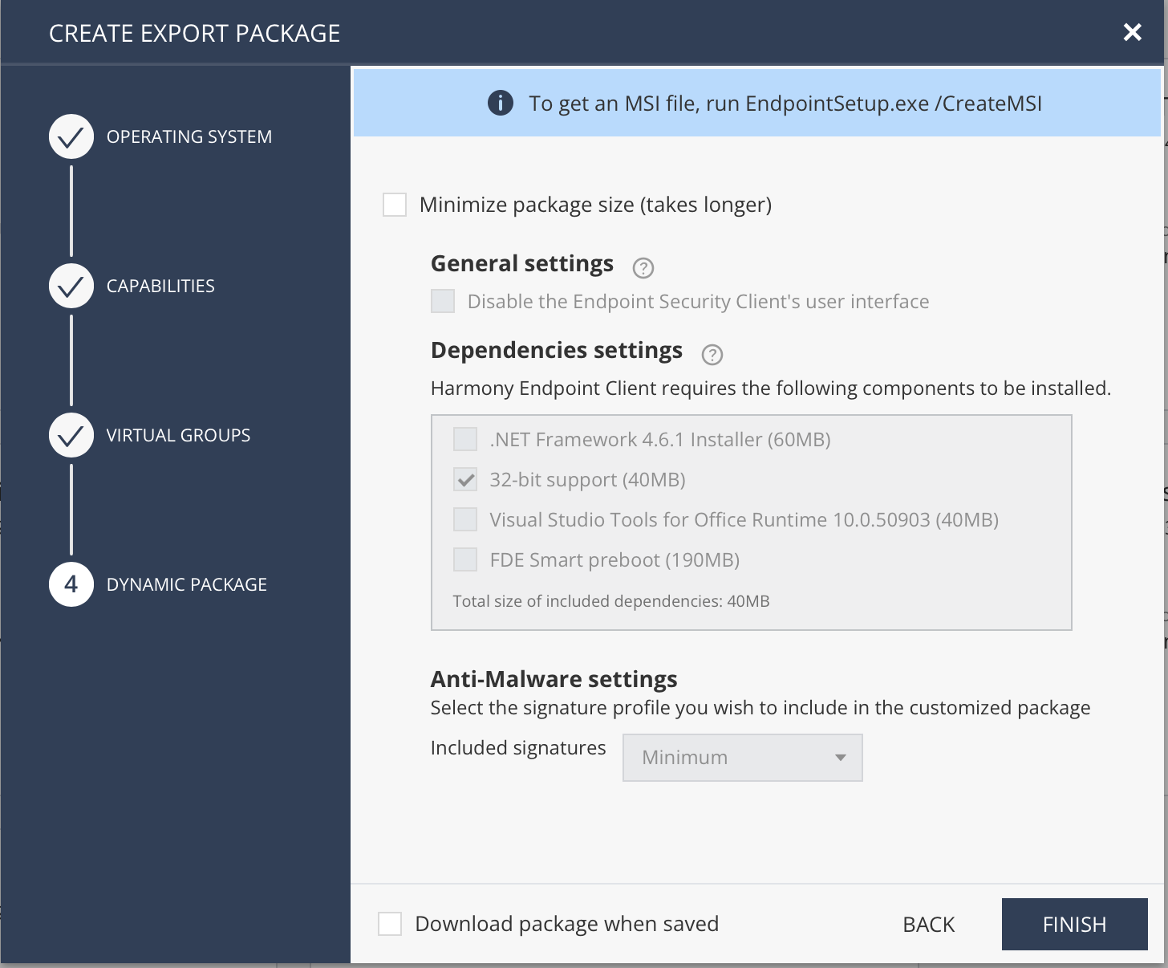Screen dimensions: 1168x968
Task: Close the Create Export Package dialog
Action: (x=1132, y=32)
